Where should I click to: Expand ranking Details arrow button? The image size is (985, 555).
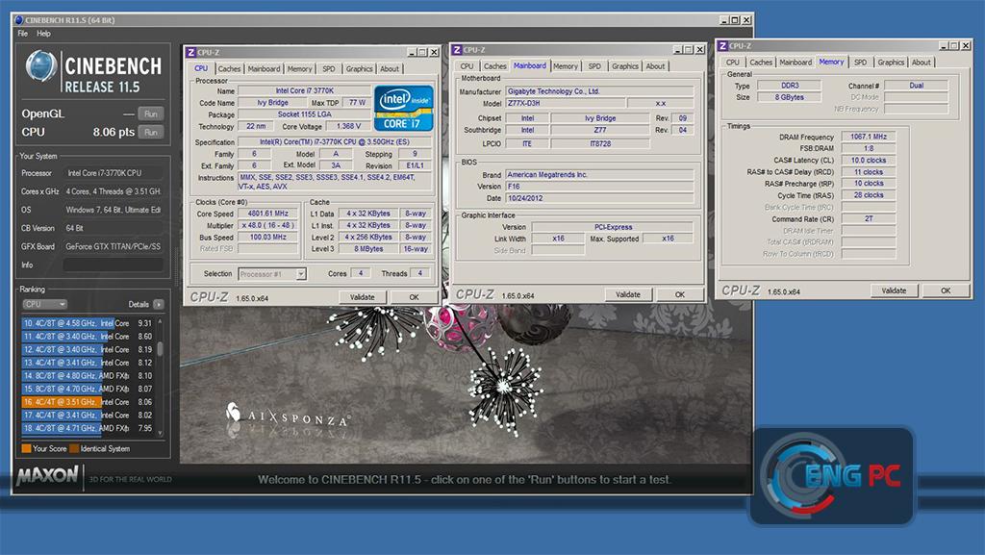[159, 304]
